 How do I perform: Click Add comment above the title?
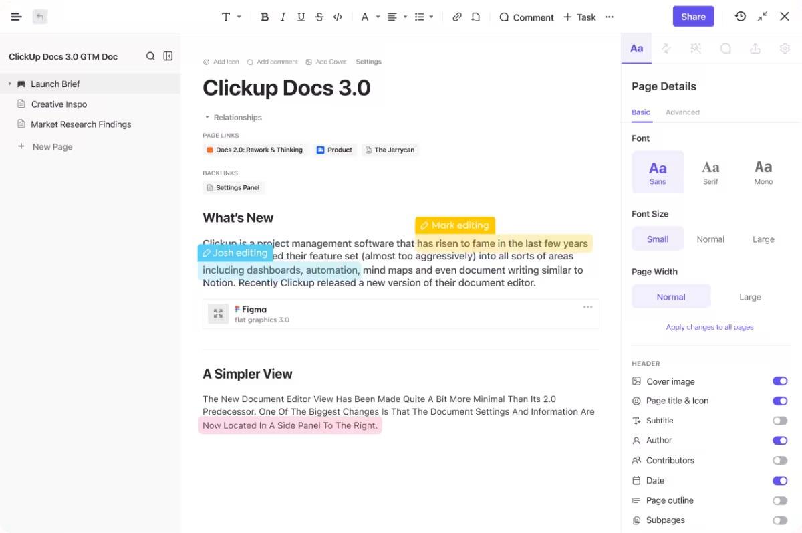tap(272, 62)
